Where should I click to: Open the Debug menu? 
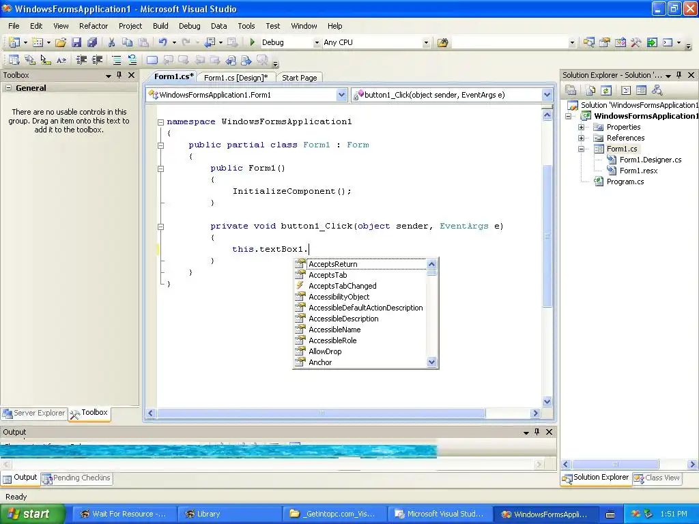(190, 26)
